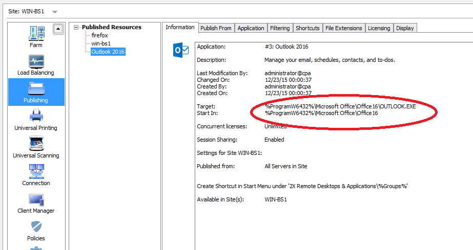Screen dimensions: 473x250
Task: Select the win-bs1 published resource
Action: pos(101,43)
